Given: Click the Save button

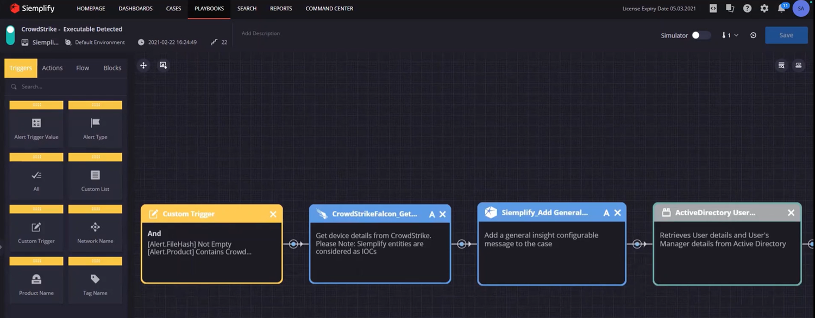Looking at the screenshot, I should pyautogui.click(x=786, y=34).
